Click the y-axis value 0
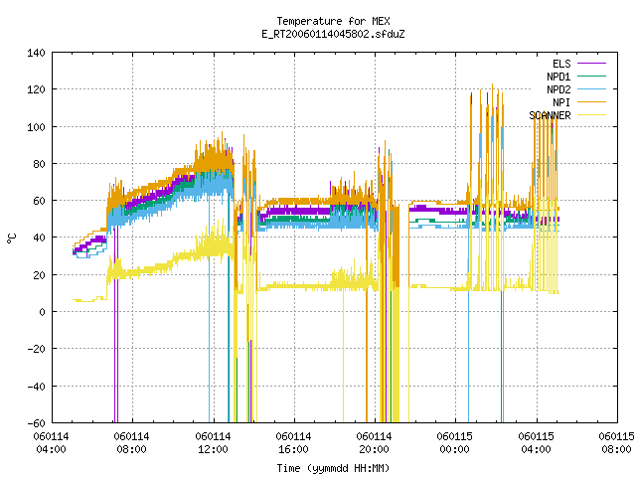636x477 pixels. (42, 312)
